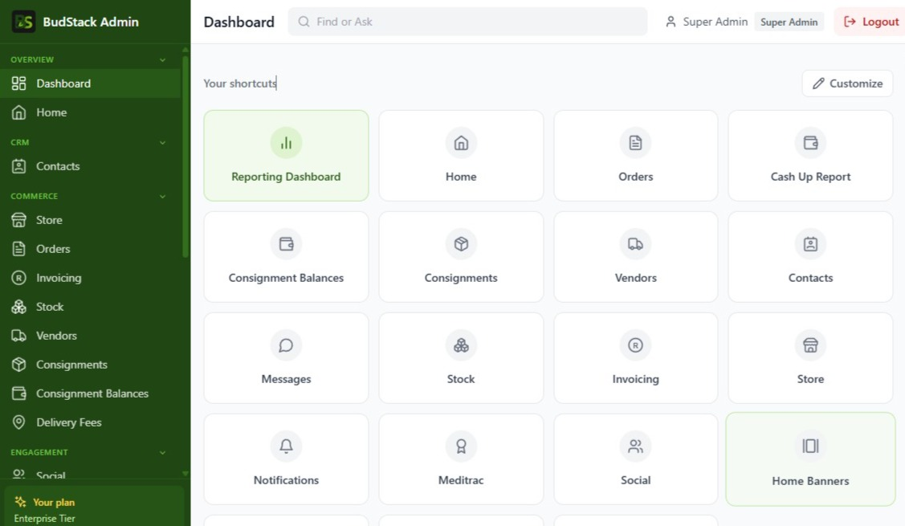Click the Consignment Balances wallet icon in sidebar

pyautogui.click(x=19, y=393)
